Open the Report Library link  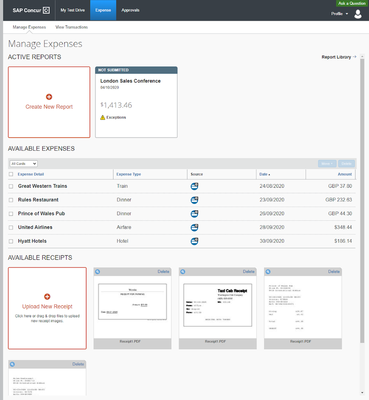point(339,57)
